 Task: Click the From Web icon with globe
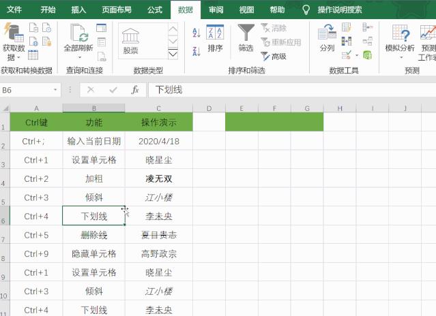click(33, 42)
